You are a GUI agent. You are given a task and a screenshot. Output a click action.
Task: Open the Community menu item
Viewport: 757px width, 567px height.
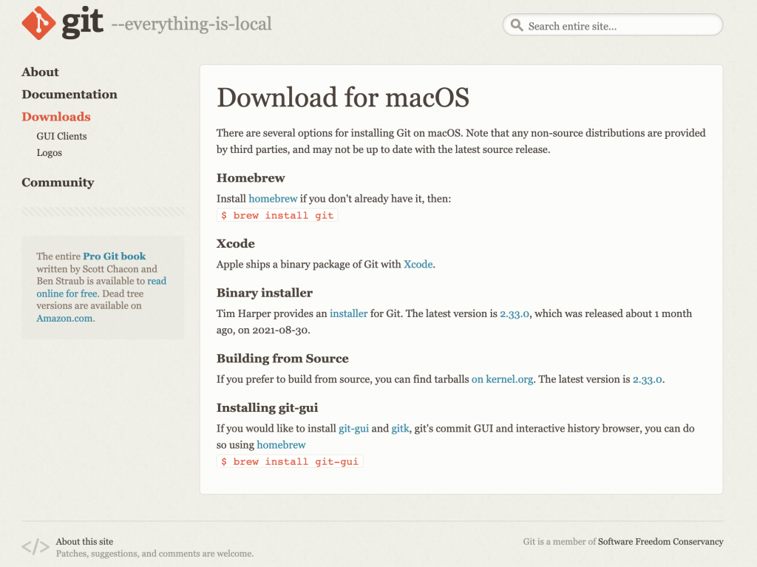tap(58, 183)
